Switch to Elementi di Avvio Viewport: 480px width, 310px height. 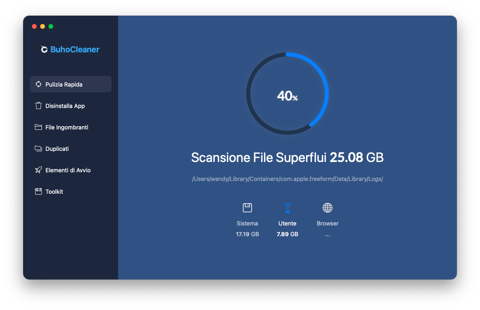[71, 170]
